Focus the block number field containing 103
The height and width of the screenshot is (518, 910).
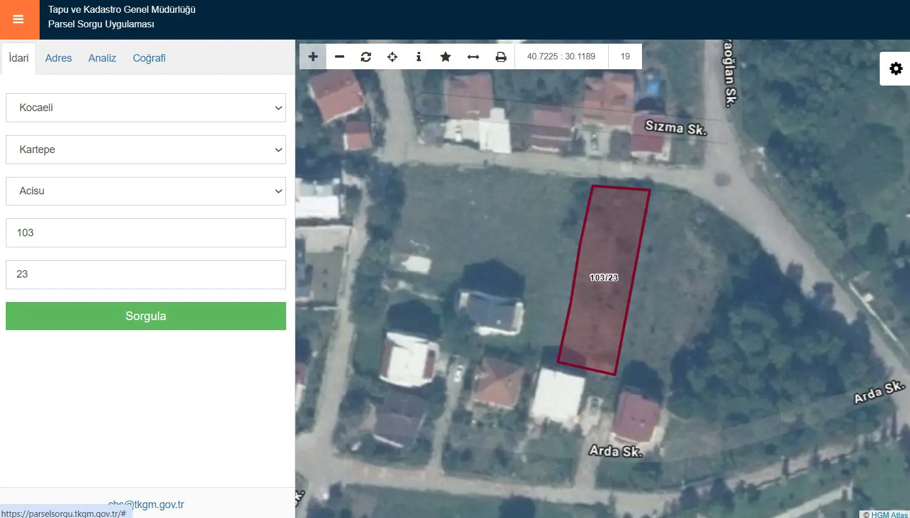[x=146, y=233]
